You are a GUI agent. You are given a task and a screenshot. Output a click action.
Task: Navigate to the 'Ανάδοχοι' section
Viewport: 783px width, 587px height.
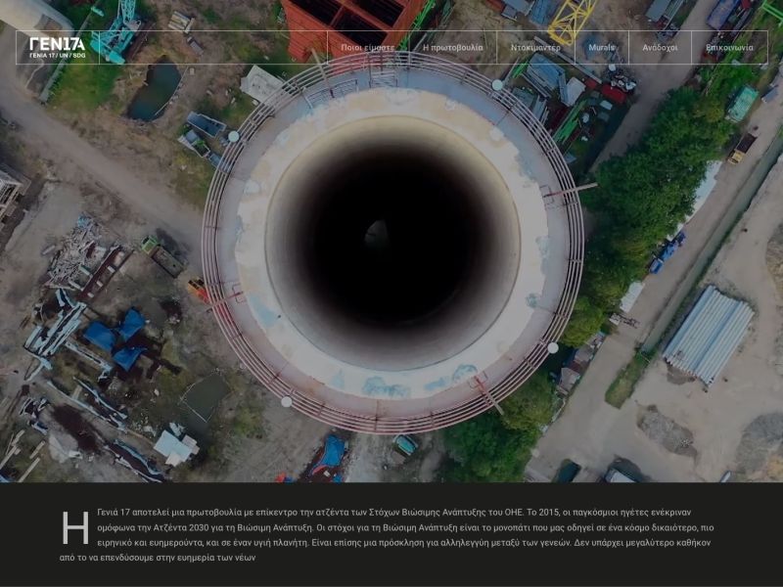660,47
